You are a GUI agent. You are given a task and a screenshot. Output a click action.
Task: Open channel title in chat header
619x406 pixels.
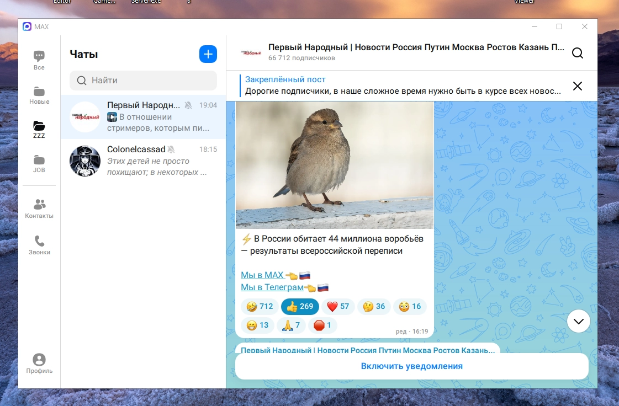click(416, 47)
